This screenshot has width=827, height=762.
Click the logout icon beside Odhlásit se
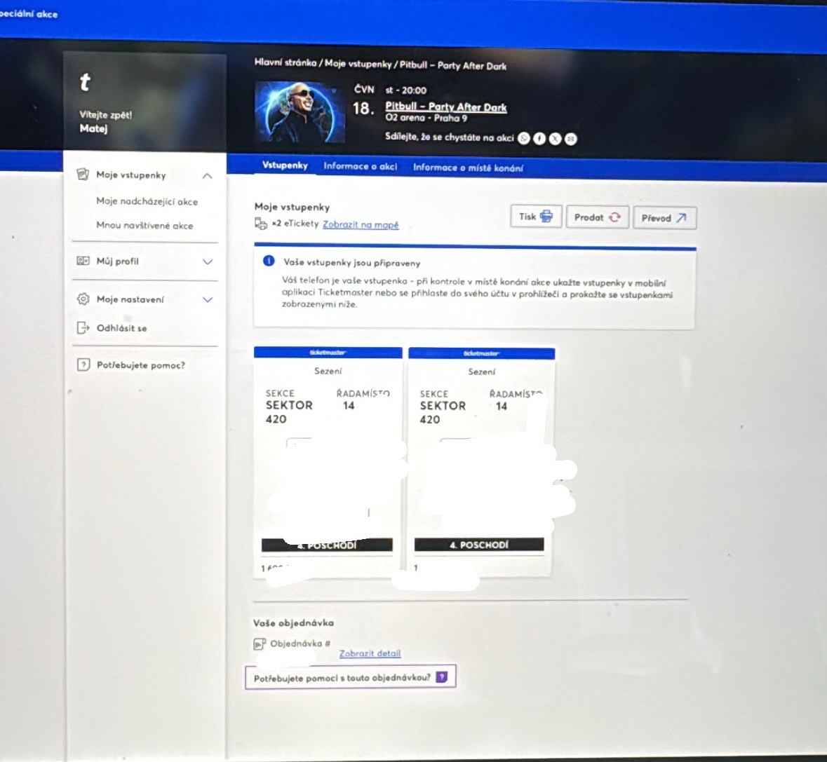(83, 328)
